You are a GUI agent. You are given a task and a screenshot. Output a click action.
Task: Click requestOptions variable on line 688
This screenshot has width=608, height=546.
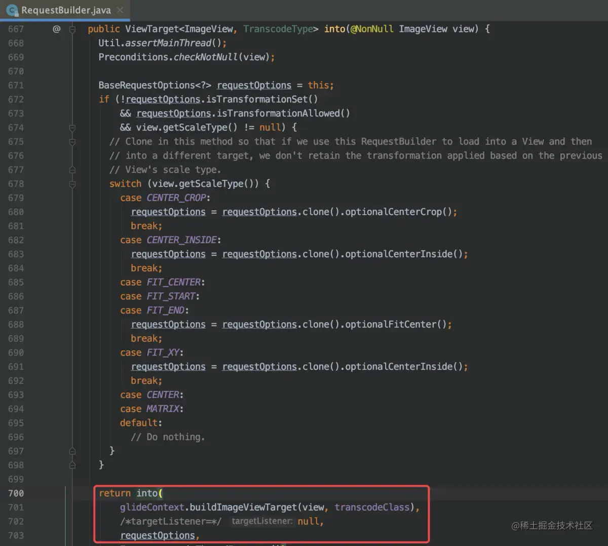(x=168, y=325)
